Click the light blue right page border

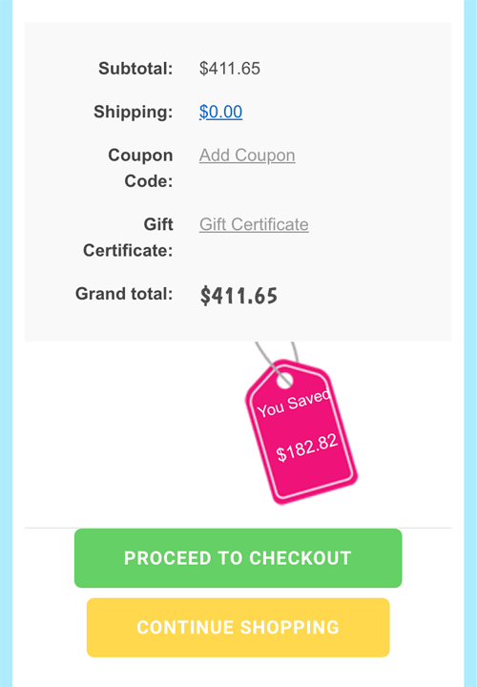(470, 343)
